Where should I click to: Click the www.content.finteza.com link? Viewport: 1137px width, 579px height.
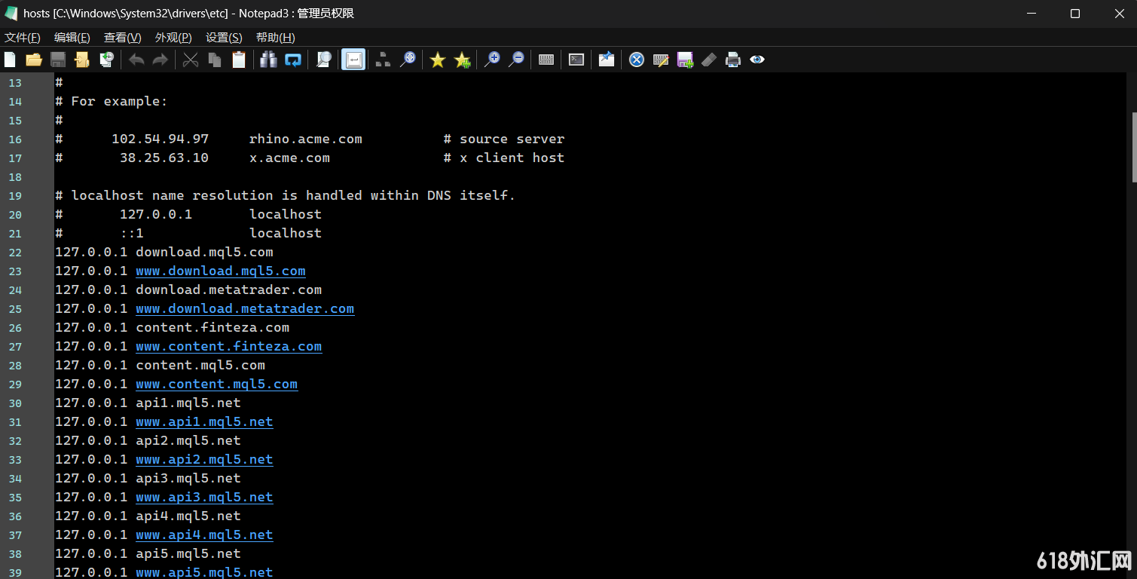click(x=228, y=346)
